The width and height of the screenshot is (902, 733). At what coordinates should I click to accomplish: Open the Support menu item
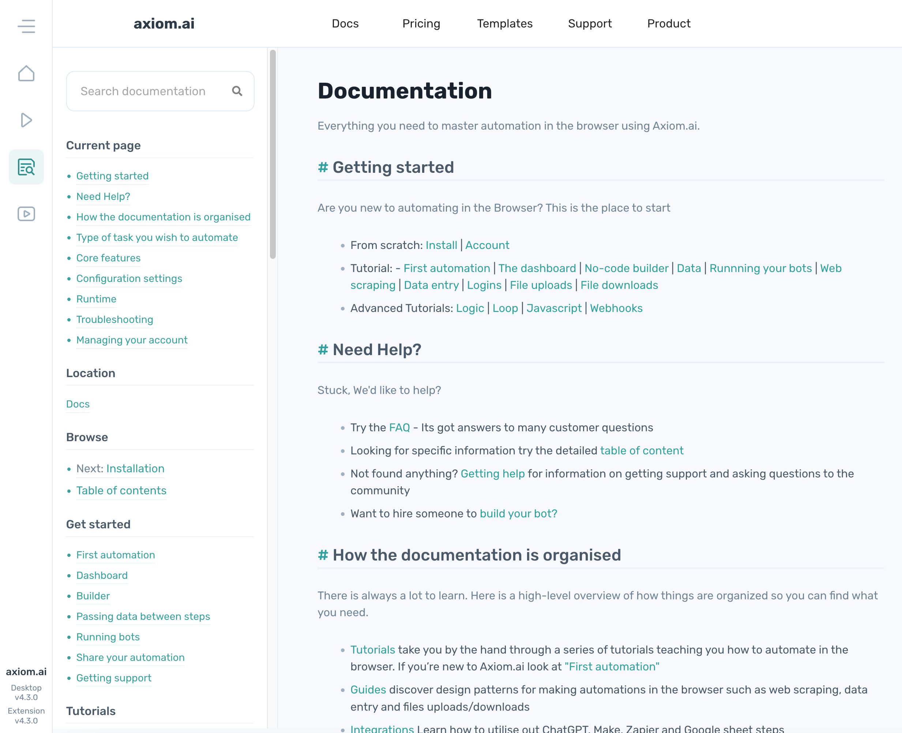point(590,24)
